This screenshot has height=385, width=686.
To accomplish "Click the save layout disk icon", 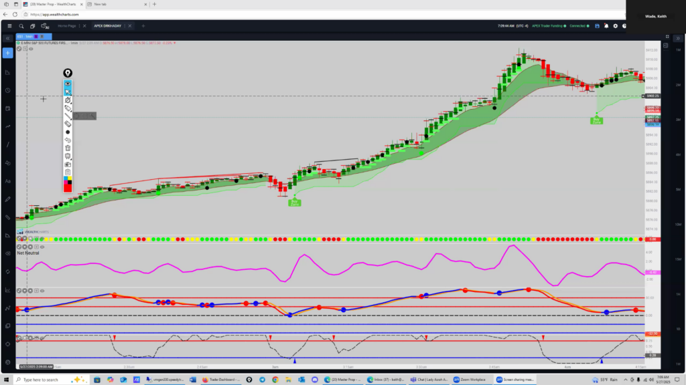I will pyautogui.click(x=597, y=26).
